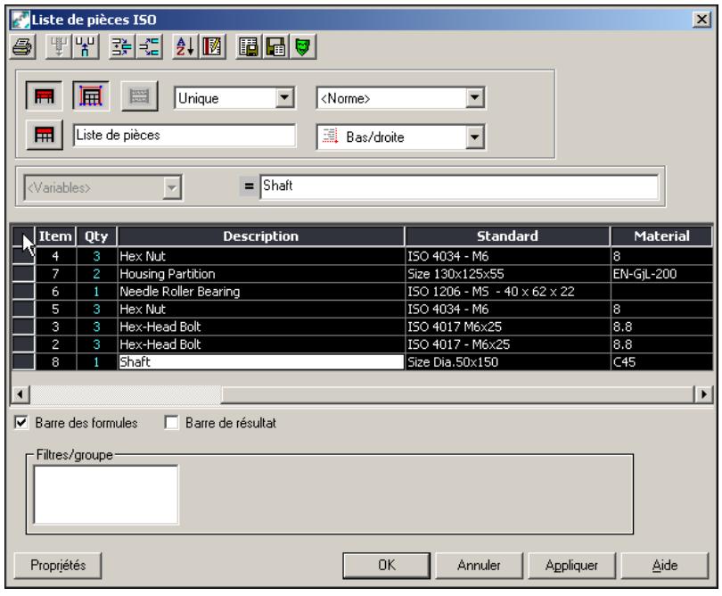
Task: Check the Barre de résultat checkbox
Action: pyautogui.click(x=171, y=423)
